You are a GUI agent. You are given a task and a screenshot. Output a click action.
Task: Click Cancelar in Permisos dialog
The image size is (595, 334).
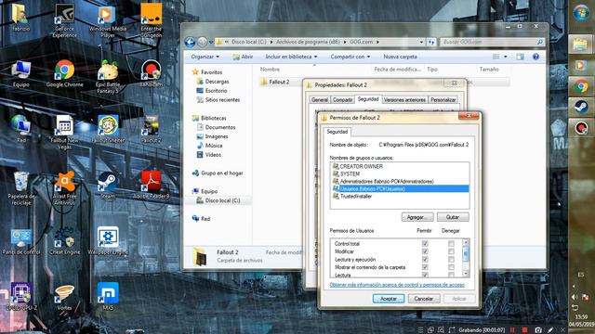(x=424, y=299)
